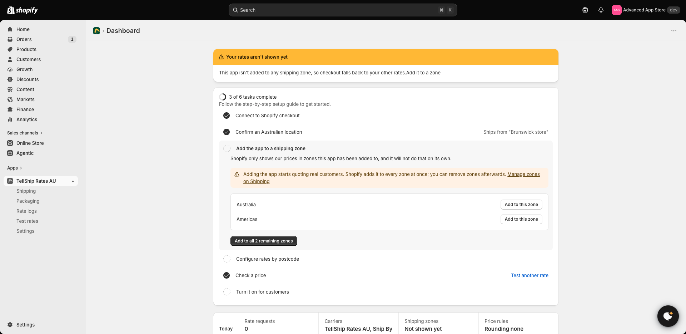Click the Markets globe icon
Viewport: 686px width, 334px height.
[x=10, y=99]
